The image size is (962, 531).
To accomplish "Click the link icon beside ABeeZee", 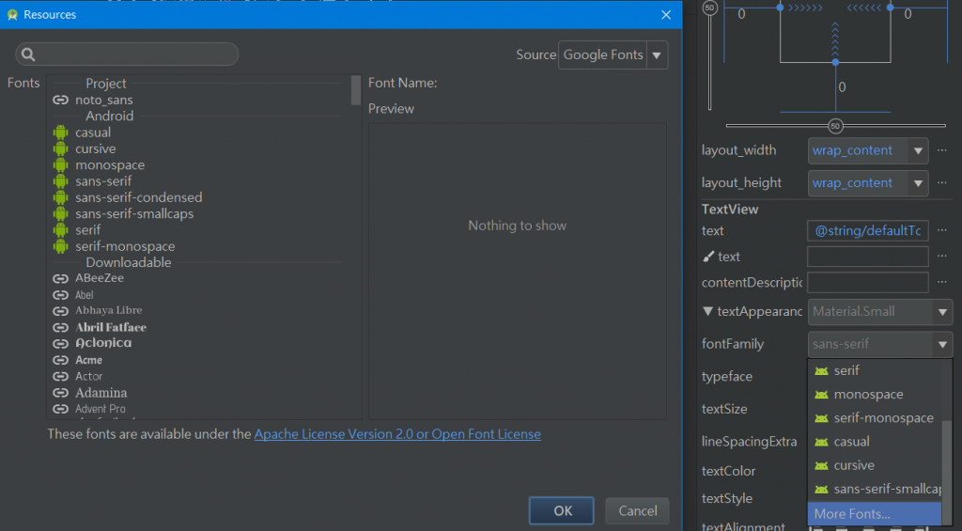I will [60, 279].
